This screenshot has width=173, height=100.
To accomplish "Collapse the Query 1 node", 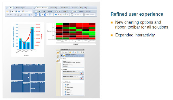I will (62, 55).
